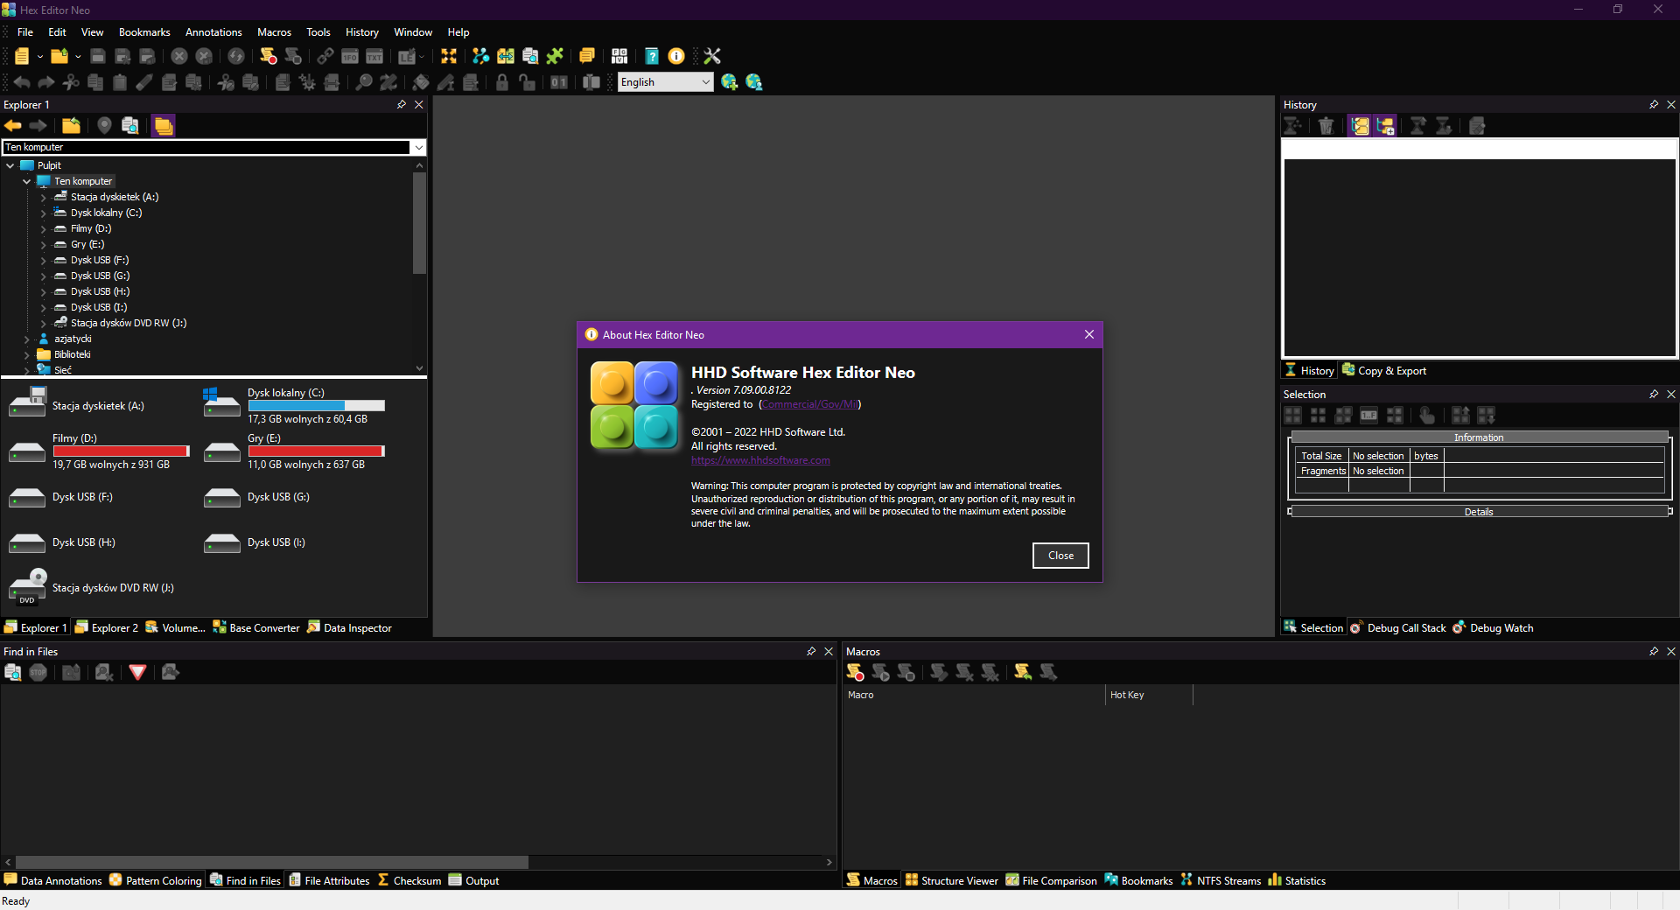Switch to the Debug Call Stack tab
Viewport: 1680px width, 910px height.
pyautogui.click(x=1397, y=627)
